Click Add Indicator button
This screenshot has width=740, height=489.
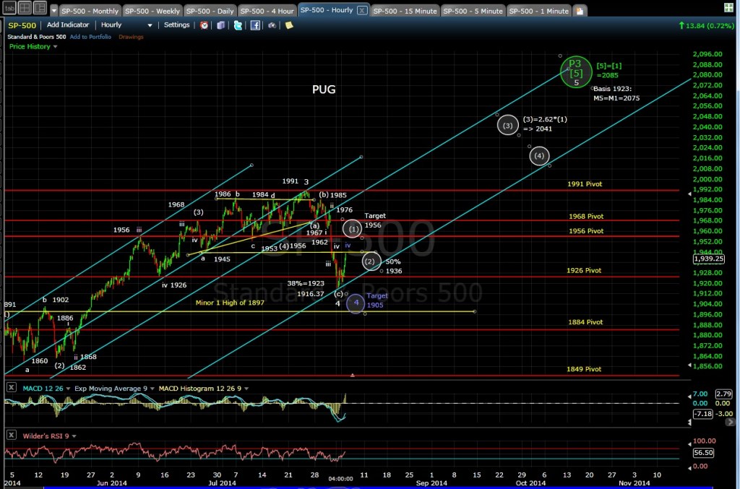tap(67, 25)
